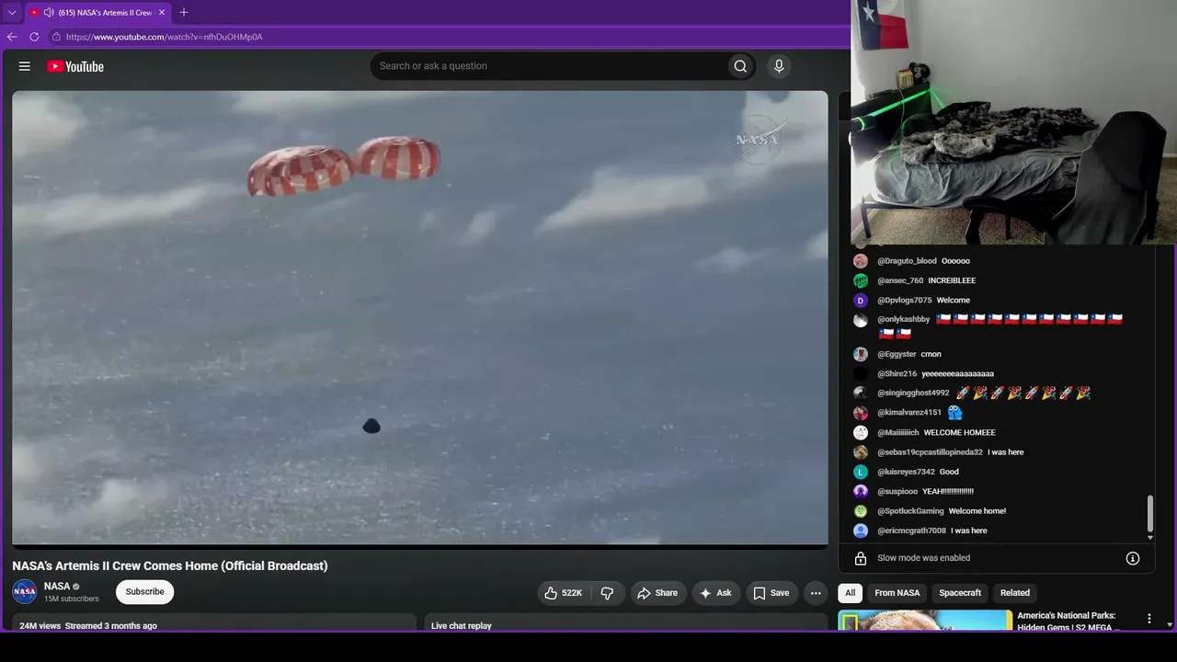Screen dimensions: 1177x662
Task: Click the @ansec_760 chat avatar
Action: [861, 280]
